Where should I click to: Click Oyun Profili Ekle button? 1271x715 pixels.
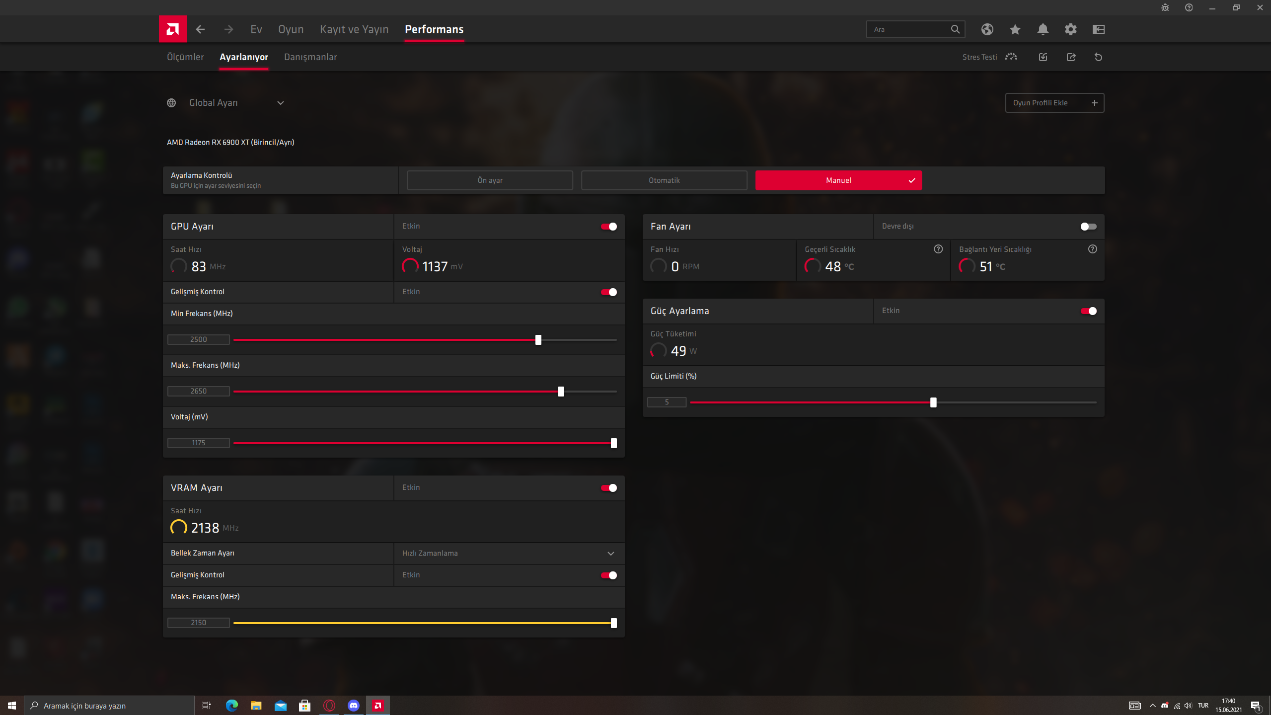pos(1054,103)
